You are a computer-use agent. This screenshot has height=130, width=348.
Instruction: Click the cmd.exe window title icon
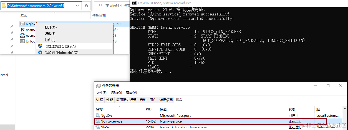click(134, 3)
